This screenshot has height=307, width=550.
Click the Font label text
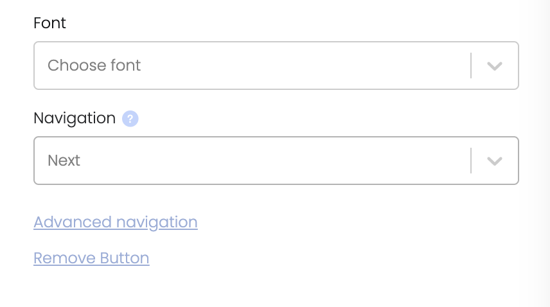click(49, 23)
